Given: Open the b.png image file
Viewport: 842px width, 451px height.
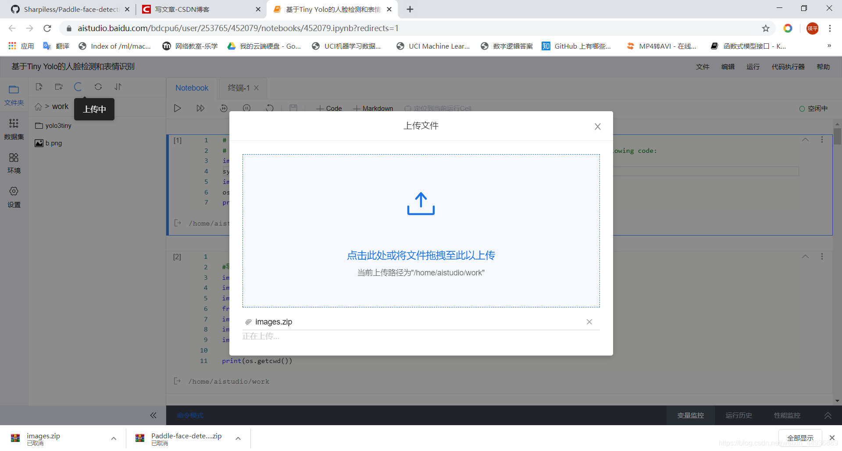Looking at the screenshot, I should click(x=49, y=143).
